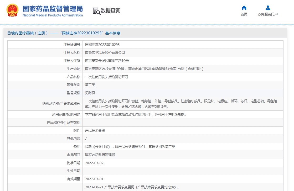The height and width of the screenshot is (191, 294).
Task: Select the 第三类 management class value
Action: tap(90, 85)
